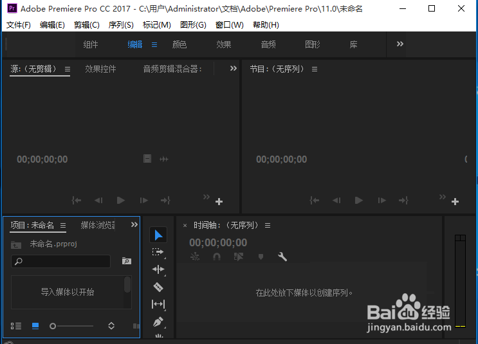The height and width of the screenshot is (344, 478).
Task: Switch project panel to list view
Action: pos(16,326)
